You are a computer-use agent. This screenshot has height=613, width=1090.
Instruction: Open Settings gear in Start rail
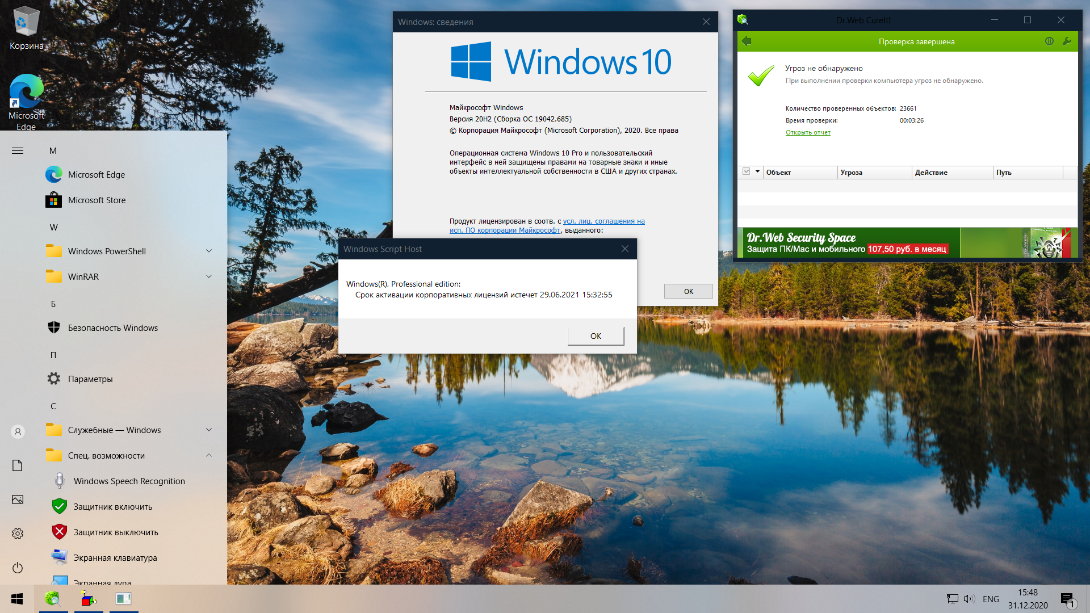click(18, 534)
